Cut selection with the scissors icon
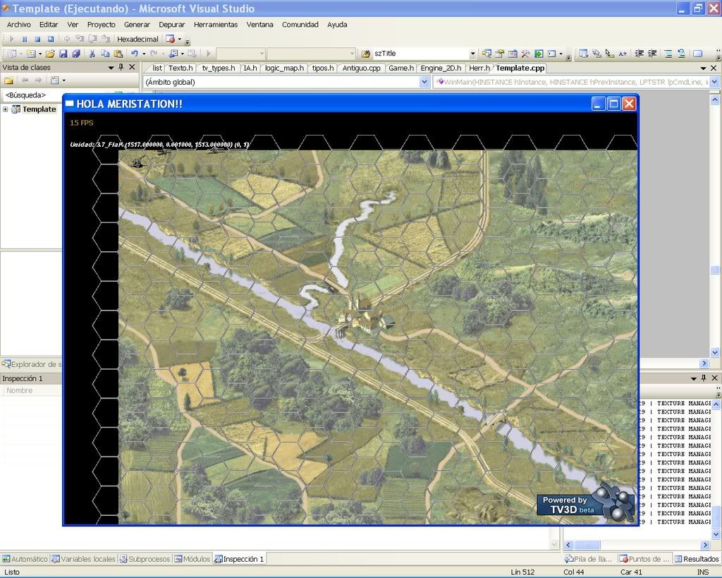 point(92,54)
